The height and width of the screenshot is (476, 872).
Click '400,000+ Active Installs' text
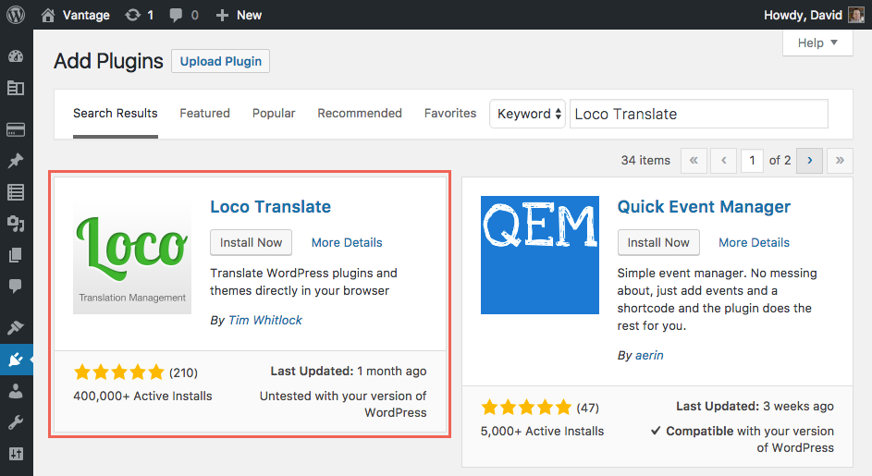[143, 396]
